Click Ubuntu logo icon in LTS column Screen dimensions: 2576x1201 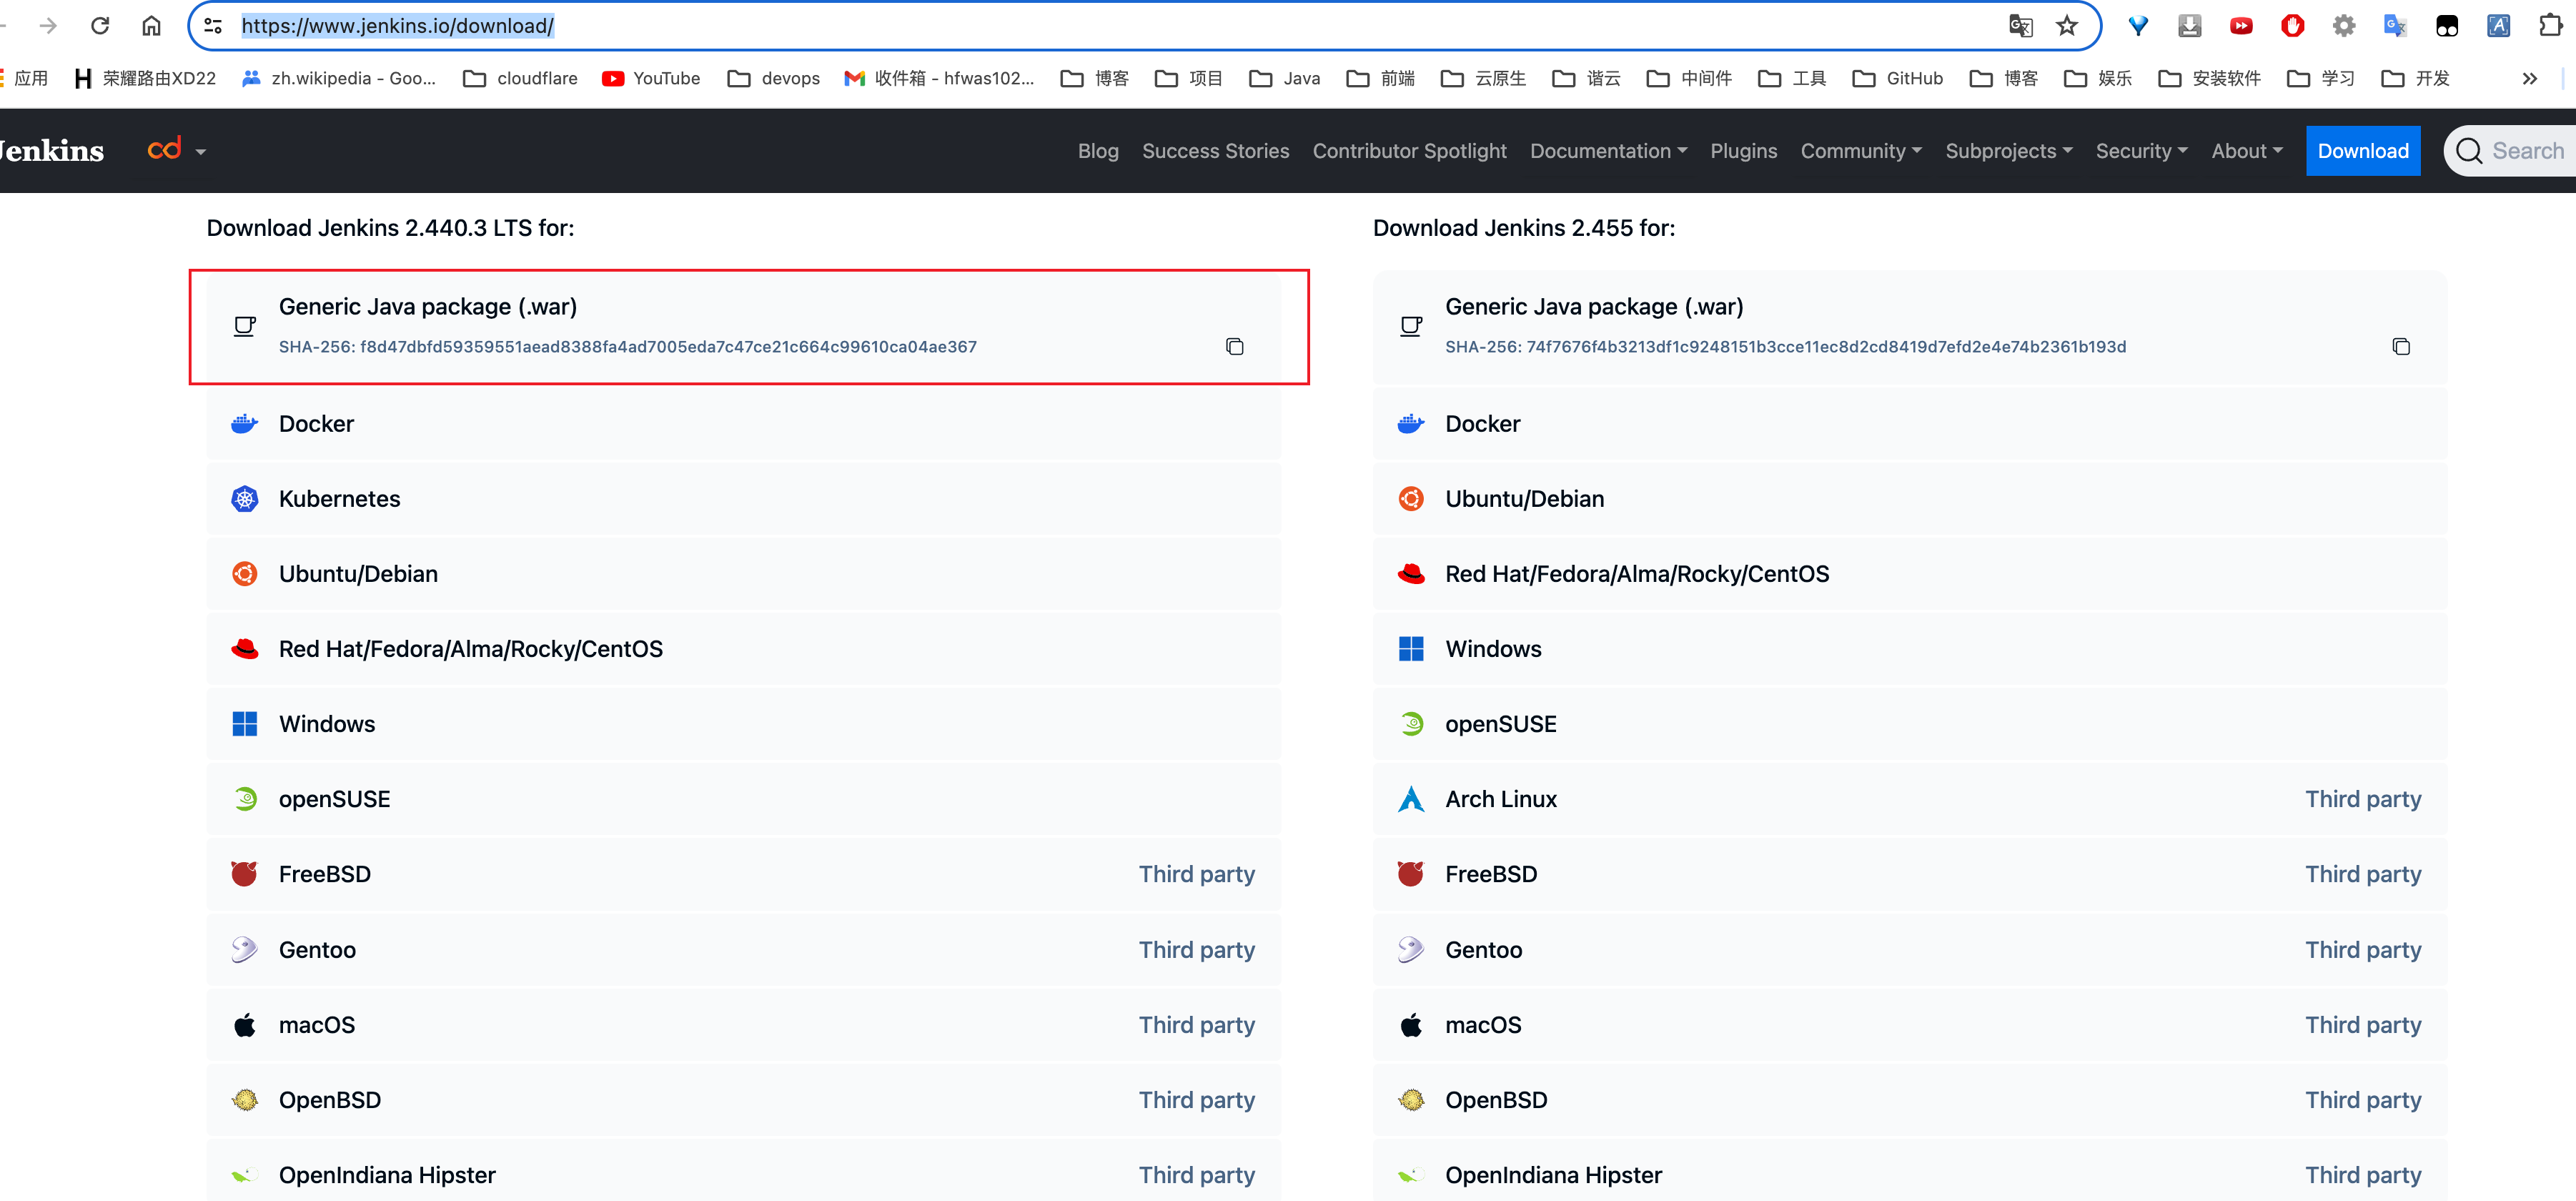tap(245, 574)
